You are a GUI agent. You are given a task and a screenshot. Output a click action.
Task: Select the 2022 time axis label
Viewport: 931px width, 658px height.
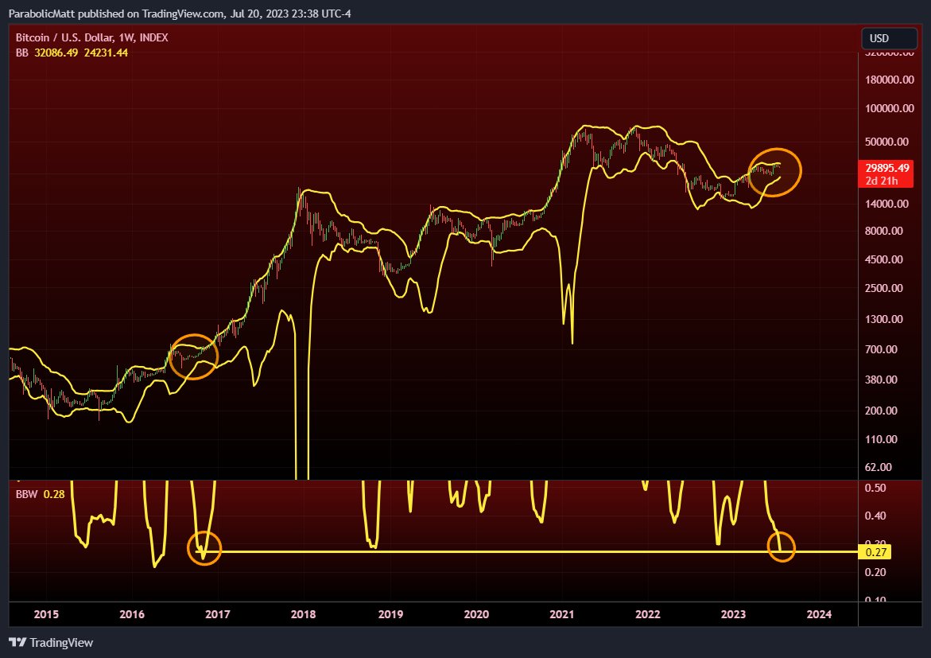(x=648, y=614)
